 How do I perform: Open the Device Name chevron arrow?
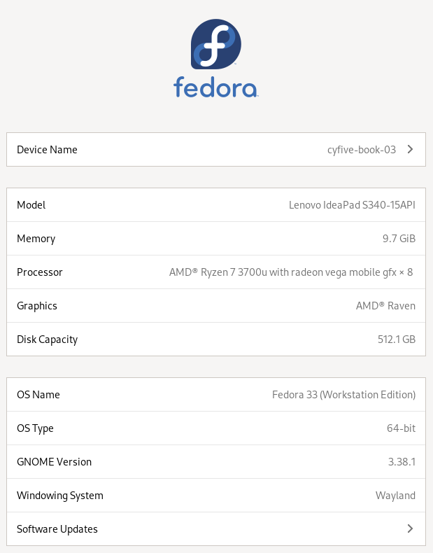pos(410,149)
